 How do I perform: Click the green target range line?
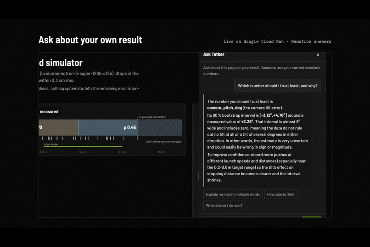pyautogui.click(x=83, y=147)
